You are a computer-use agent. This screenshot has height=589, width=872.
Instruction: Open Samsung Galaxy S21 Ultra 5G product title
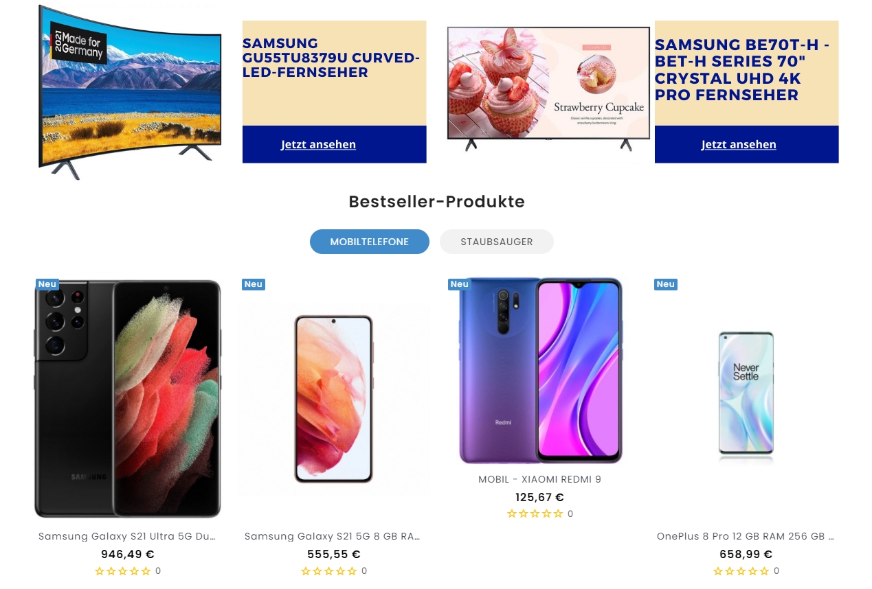[x=127, y=536]
